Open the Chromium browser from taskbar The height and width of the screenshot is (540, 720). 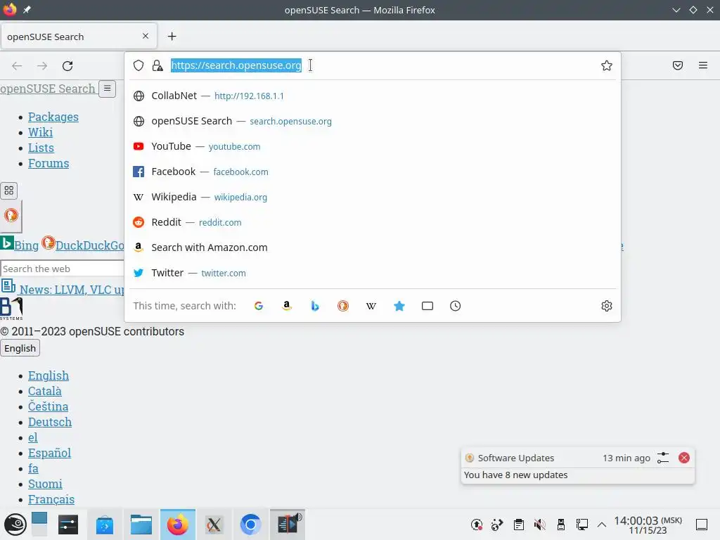point(250,525)
